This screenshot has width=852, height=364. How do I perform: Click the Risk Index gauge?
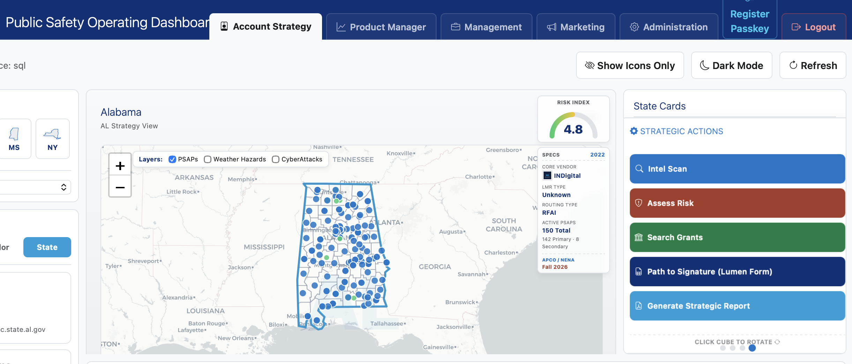(573, 125)
